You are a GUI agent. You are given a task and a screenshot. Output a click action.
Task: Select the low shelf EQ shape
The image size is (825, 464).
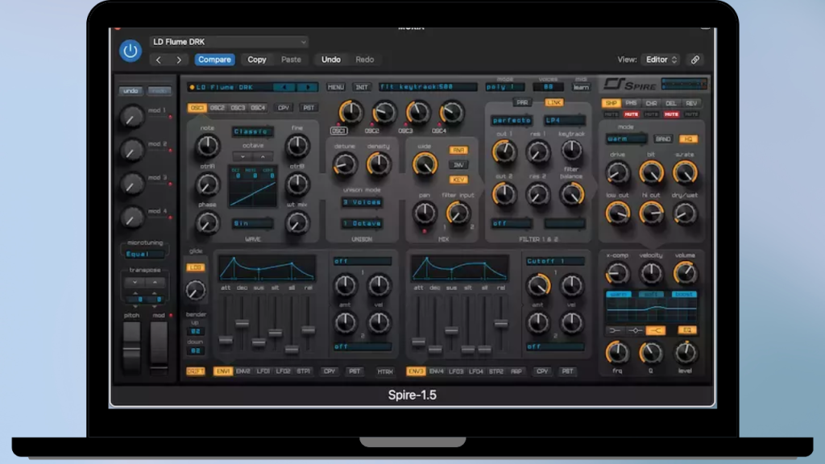pyautogui.click(x=614, y=330)
